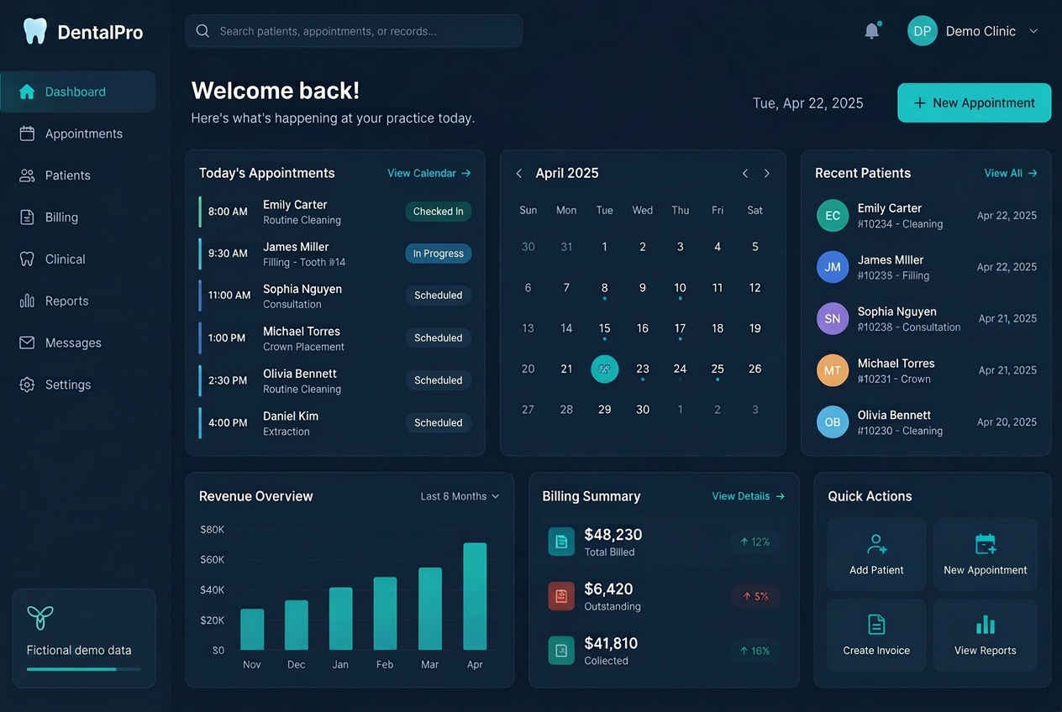Click the Create Invoice quick action

876,635
